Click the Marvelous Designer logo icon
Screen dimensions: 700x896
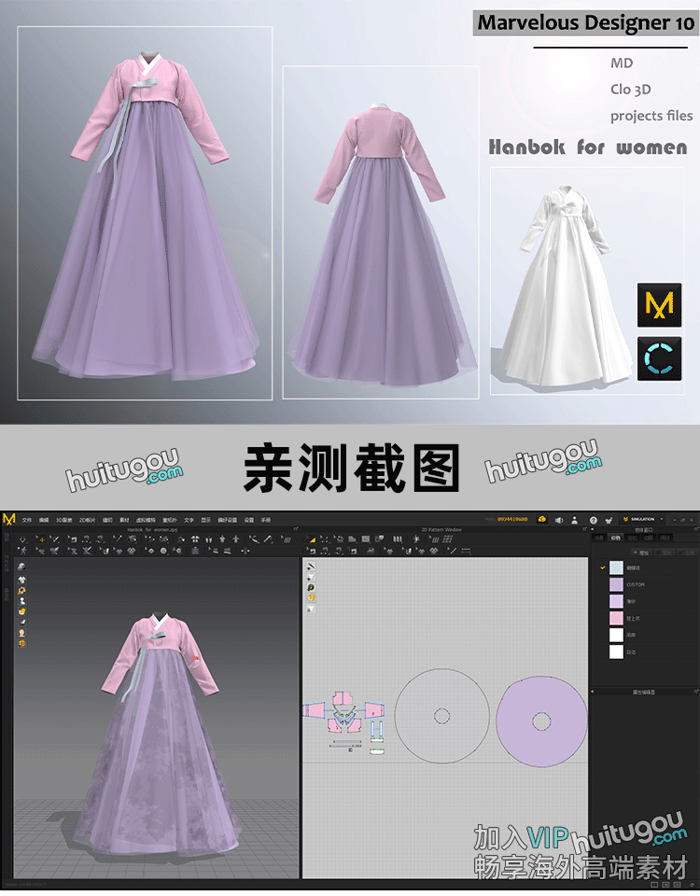[x=9, y=519]
